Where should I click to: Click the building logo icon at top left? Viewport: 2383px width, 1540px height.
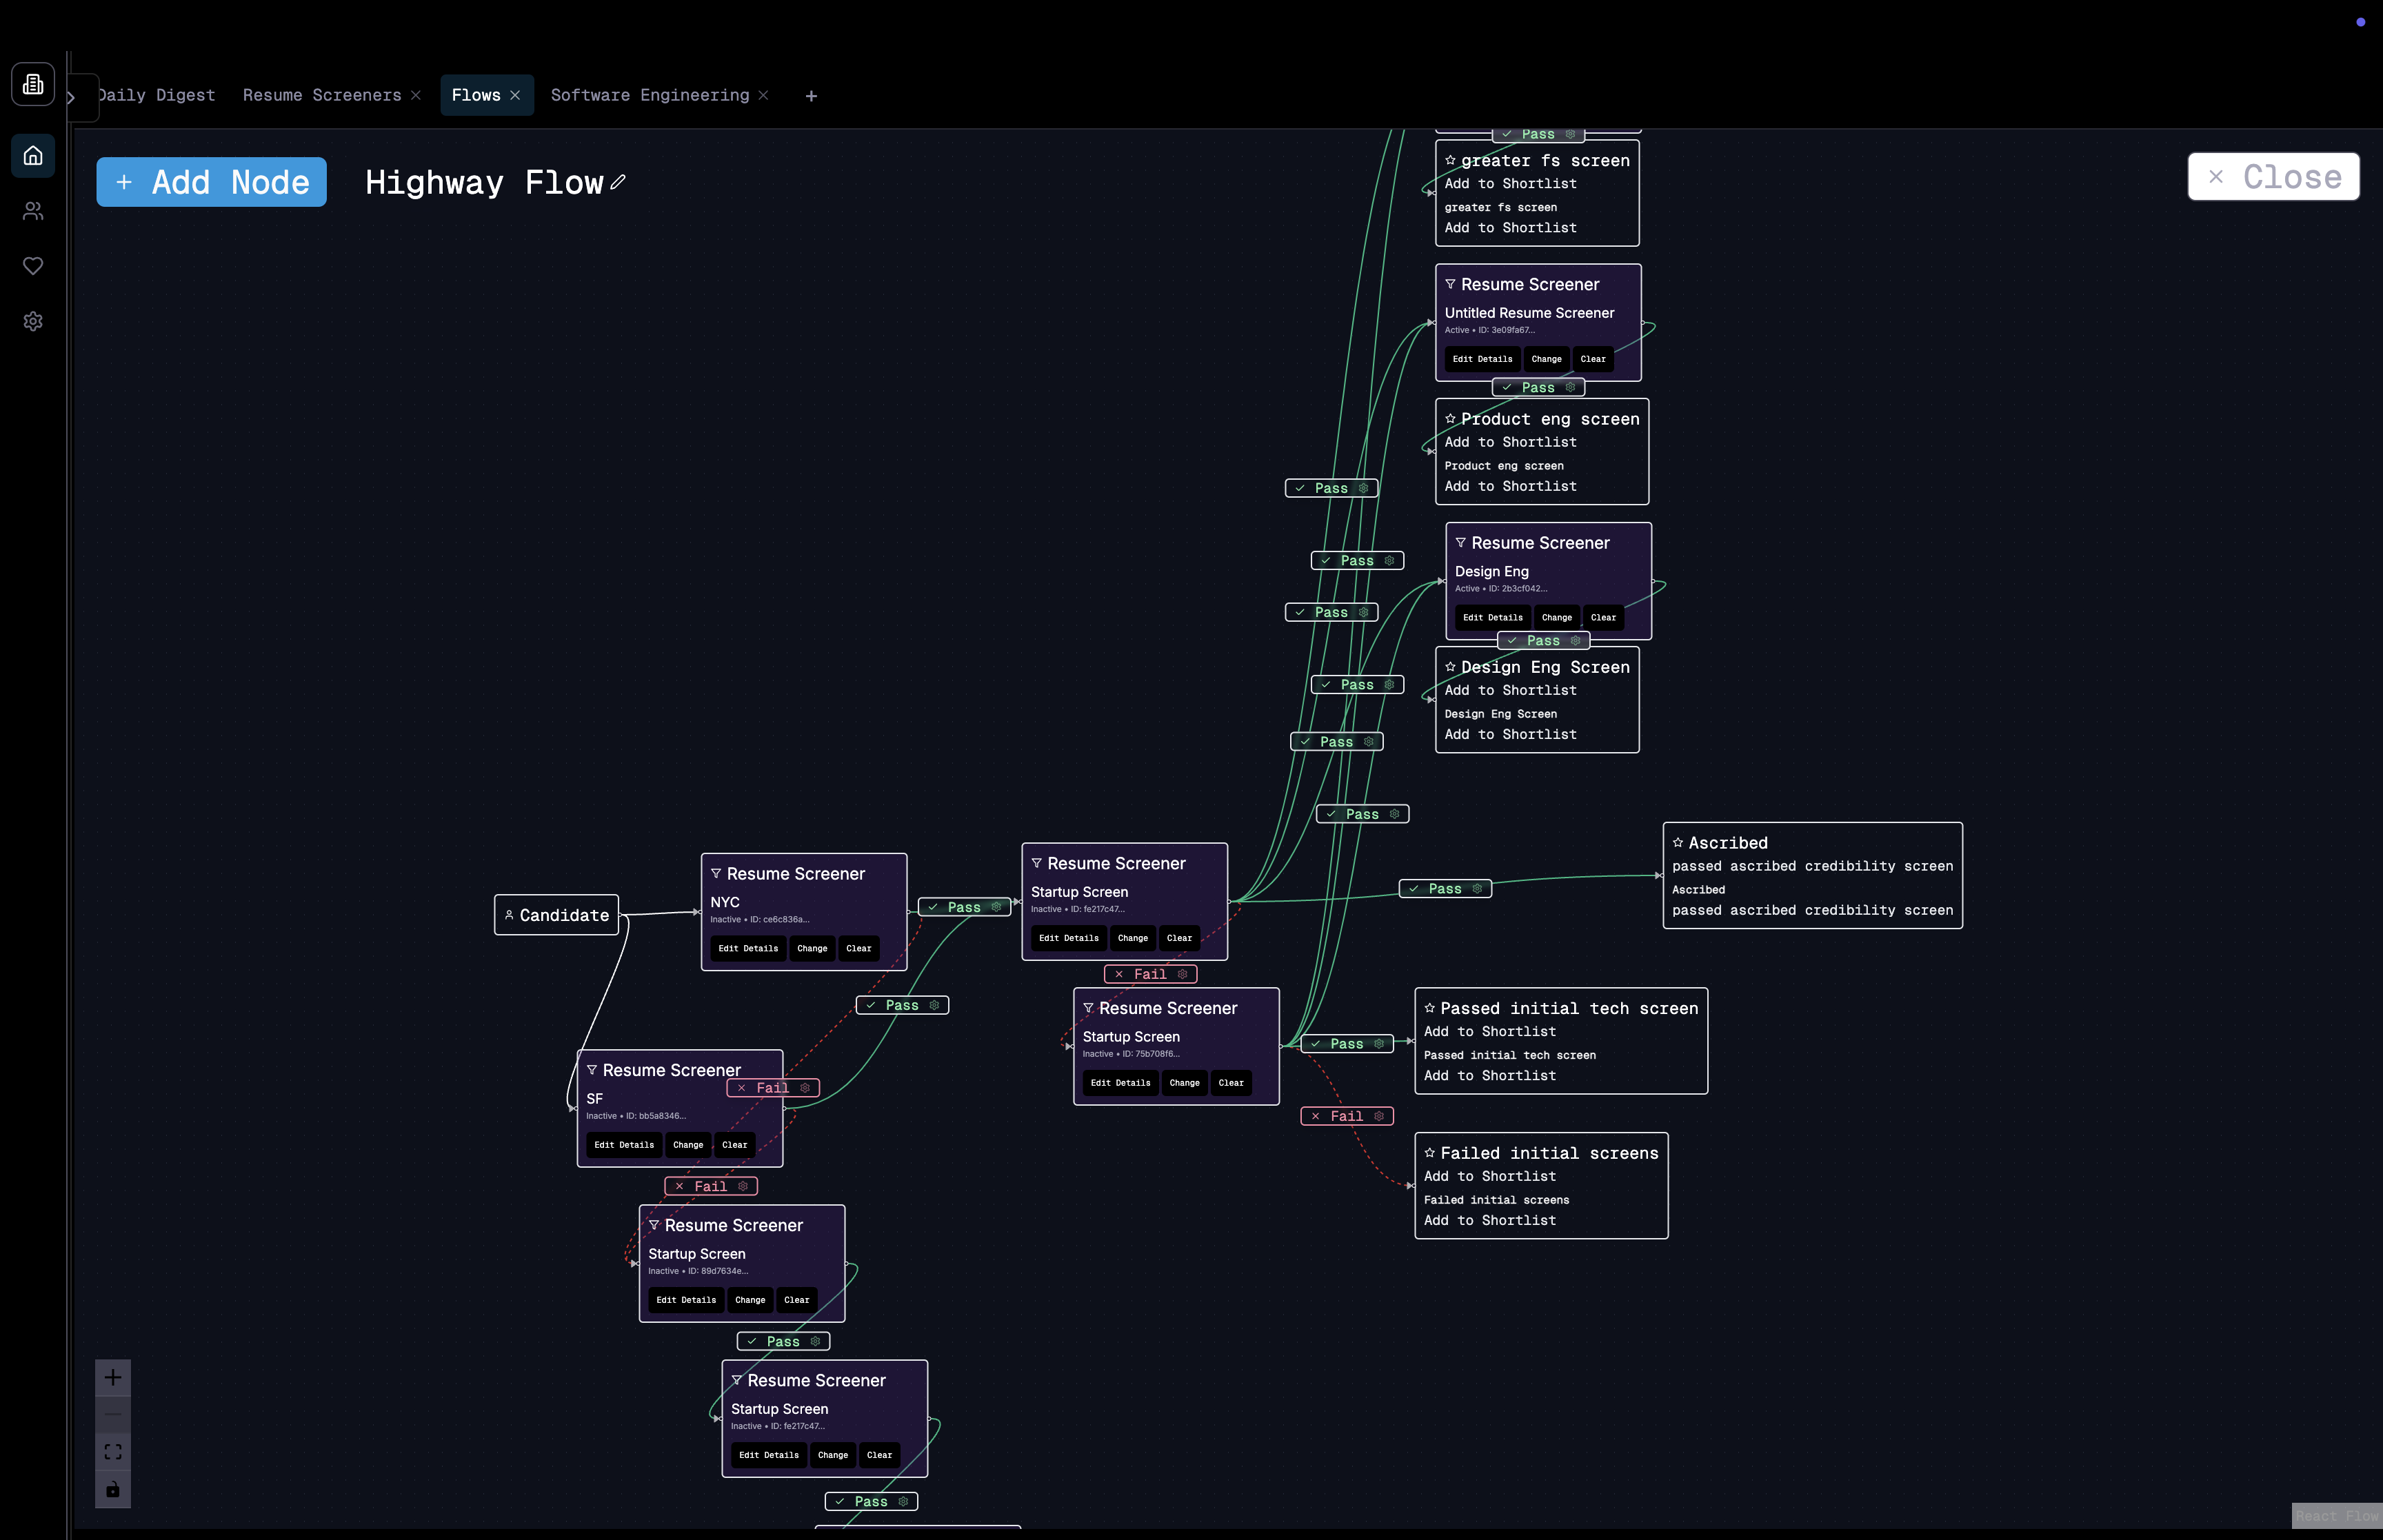pos(33,84)
